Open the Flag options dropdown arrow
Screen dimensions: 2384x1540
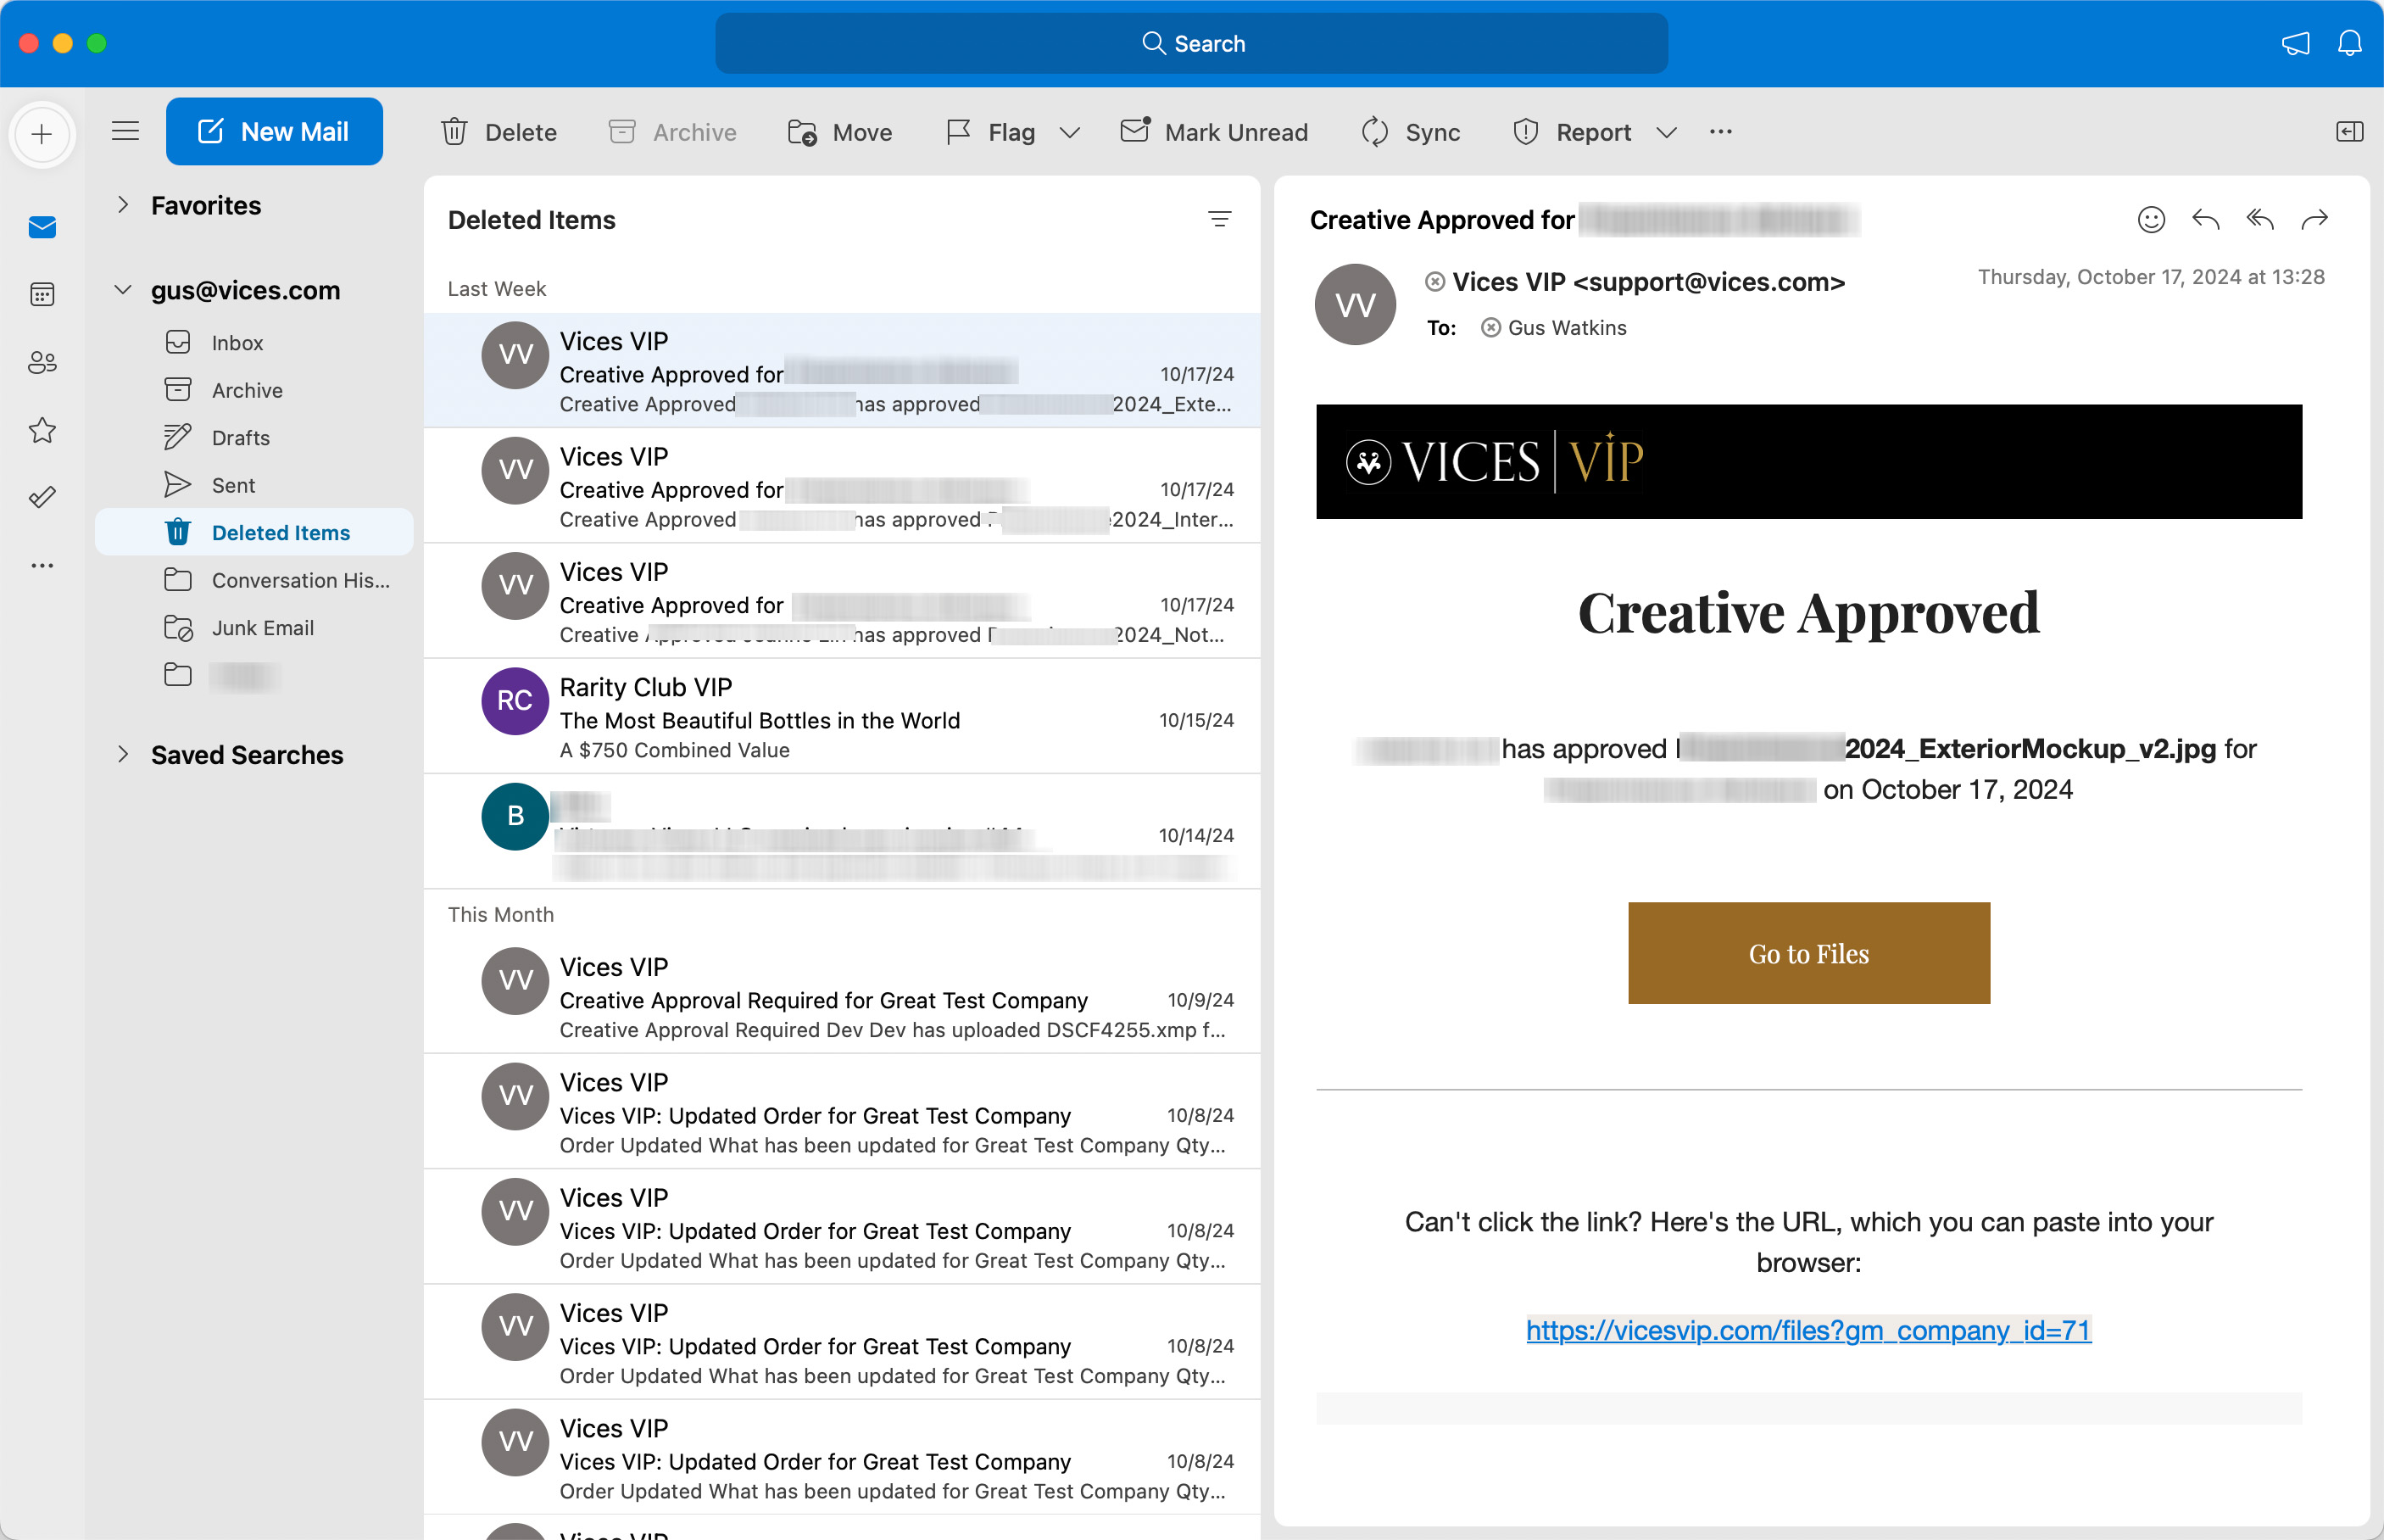point(1070,132)
